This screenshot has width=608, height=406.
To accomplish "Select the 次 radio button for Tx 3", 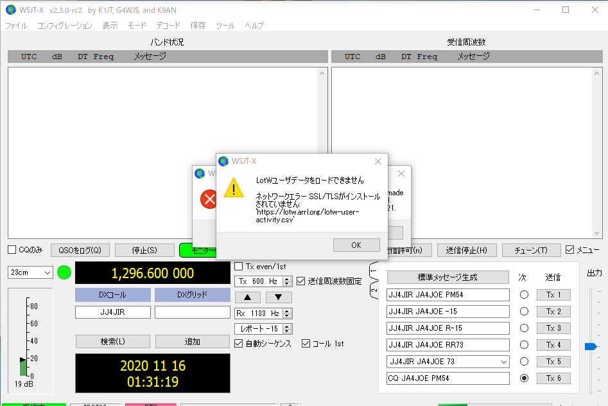I will (525, 328).
